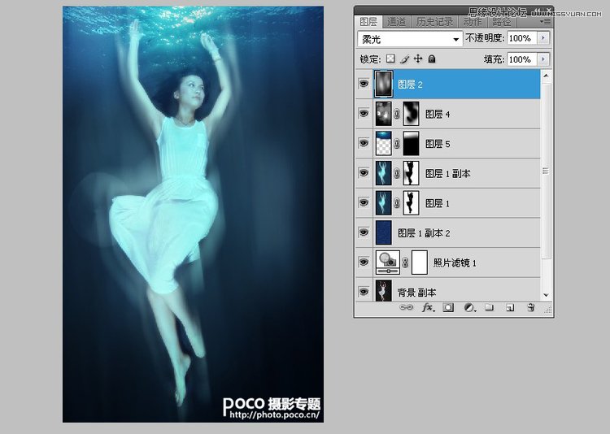Open the fx layer style icon
This screenshot has width=610, height=434.
tap(428, 307)
